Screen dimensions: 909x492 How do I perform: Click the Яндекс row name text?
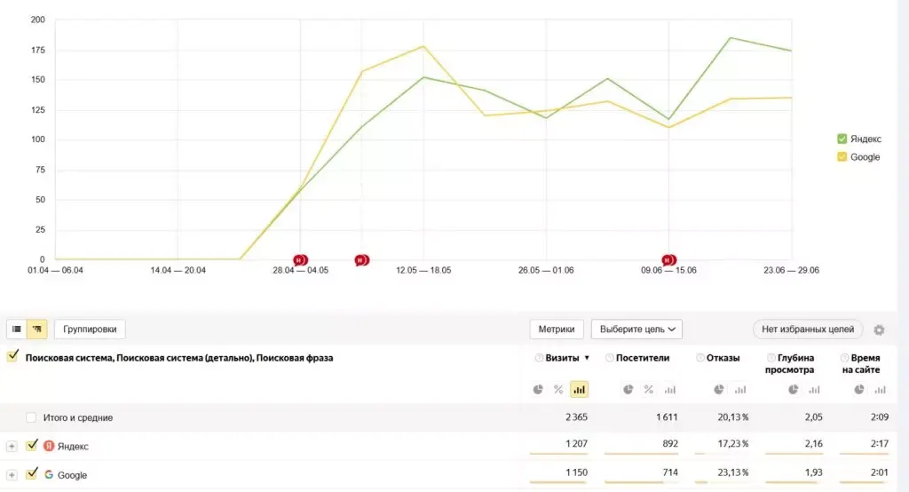[x=73, y=446]
